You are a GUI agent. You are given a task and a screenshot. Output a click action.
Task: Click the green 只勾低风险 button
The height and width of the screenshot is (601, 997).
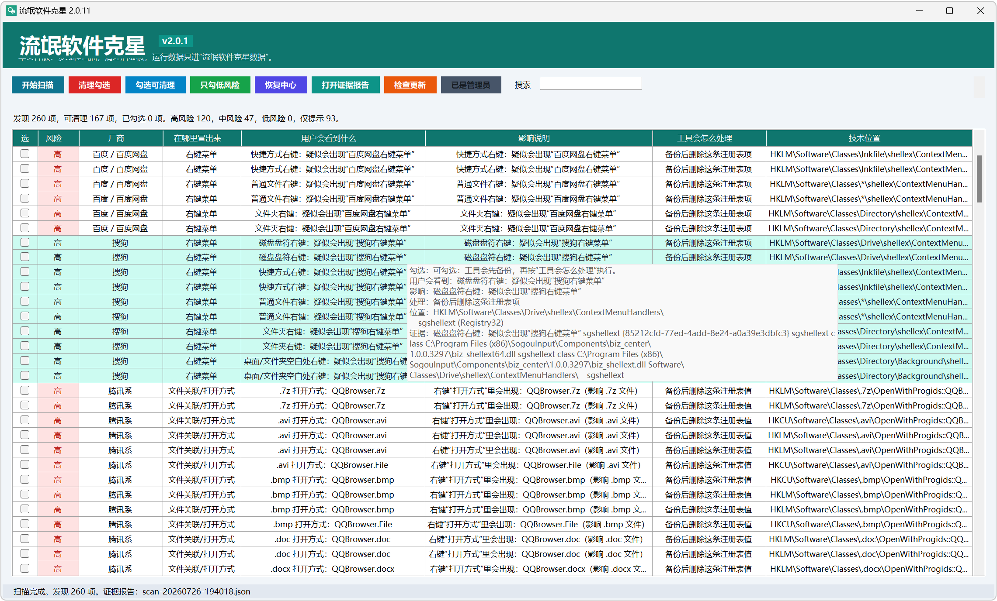pos(220,85)
